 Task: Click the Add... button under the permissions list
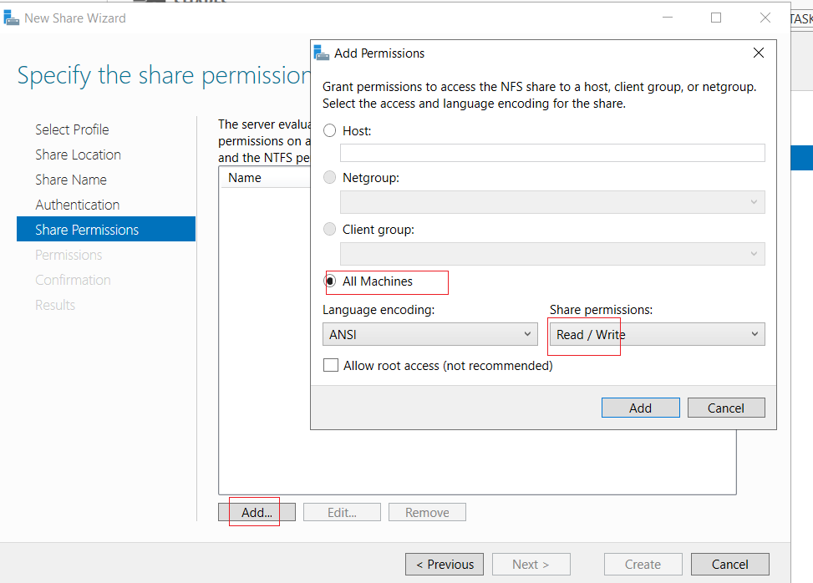click(257, 512)
